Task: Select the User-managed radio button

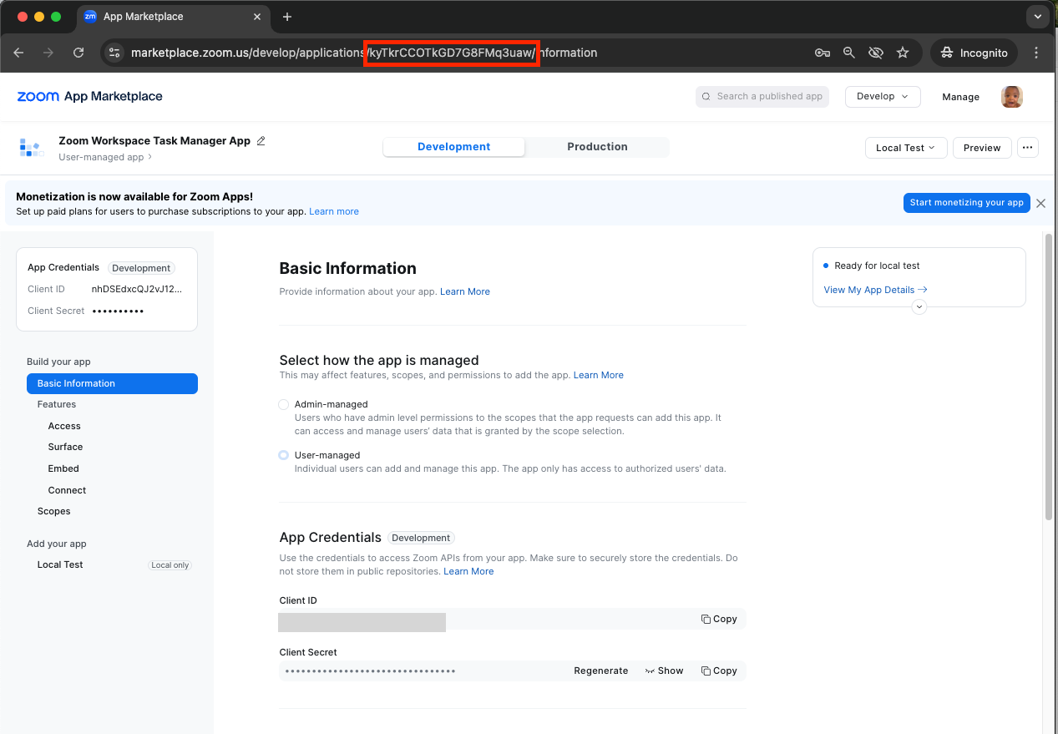Action: pos(283,454)
